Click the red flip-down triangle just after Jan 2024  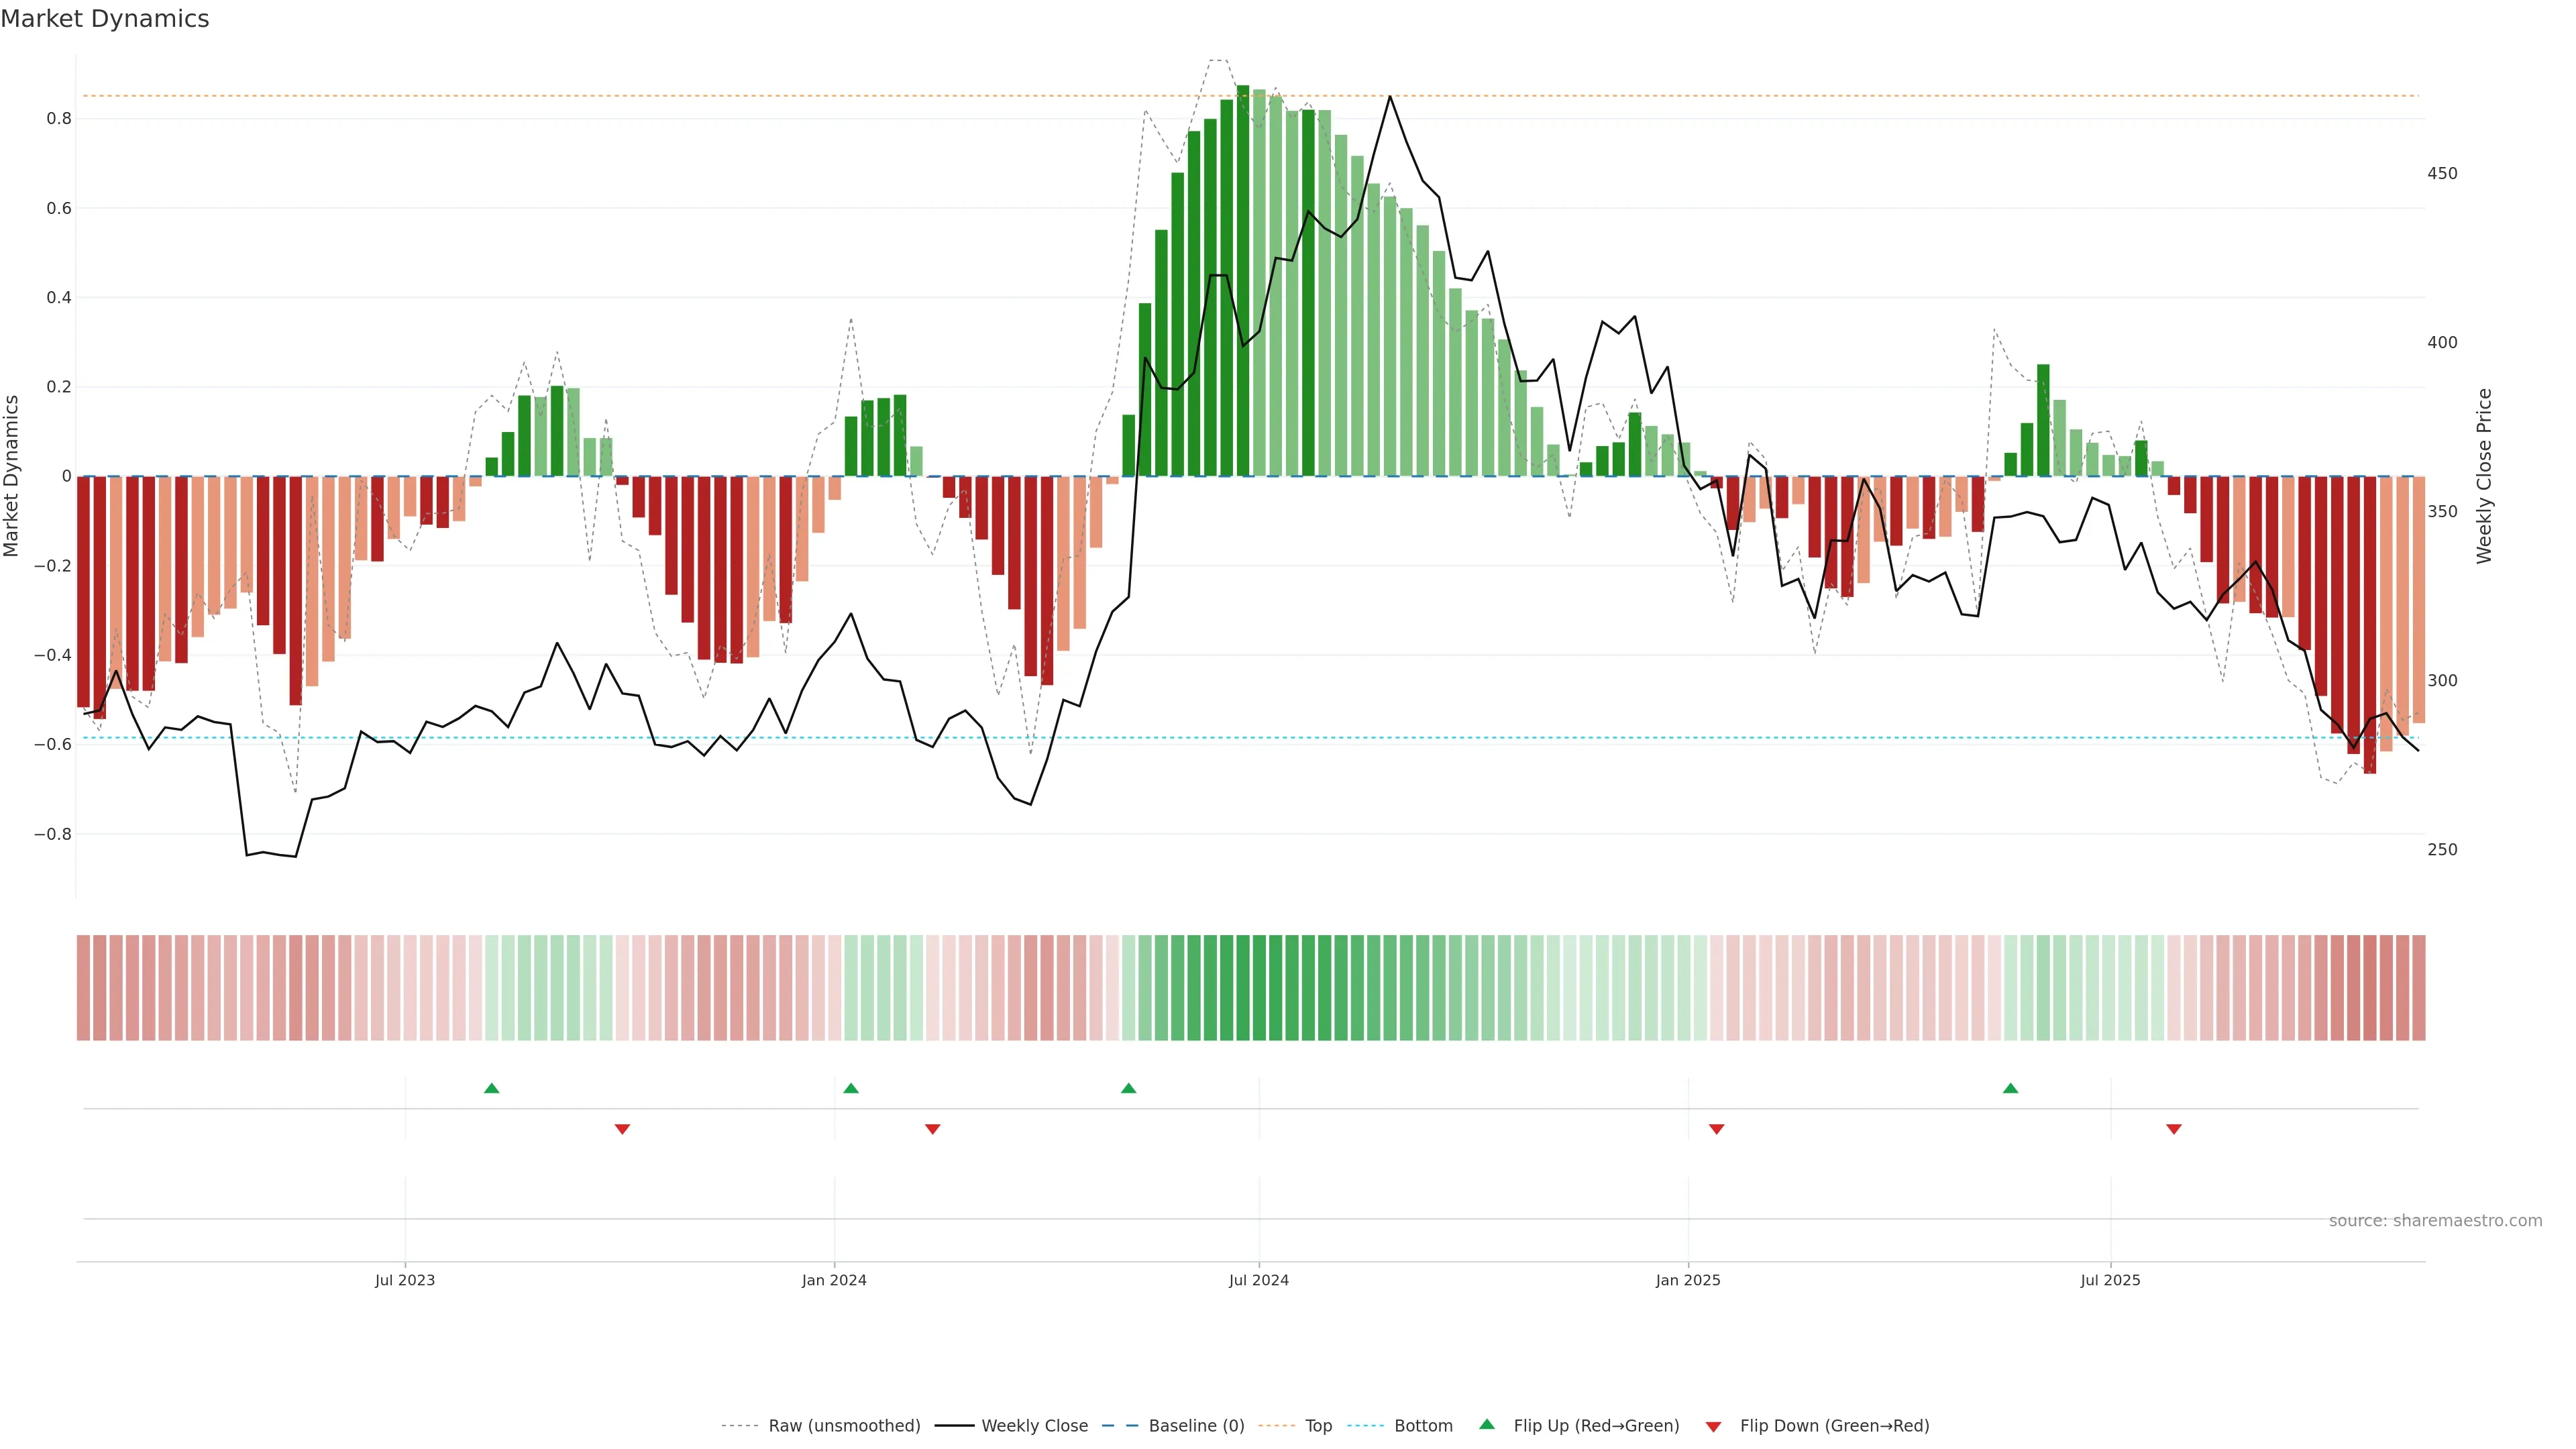tap(933, 1129)
